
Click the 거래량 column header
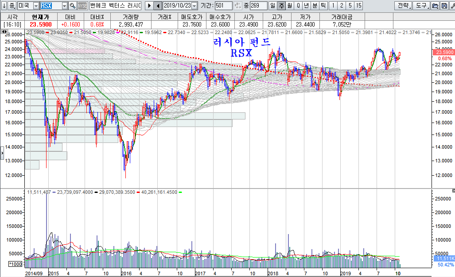tap(131, 17)
